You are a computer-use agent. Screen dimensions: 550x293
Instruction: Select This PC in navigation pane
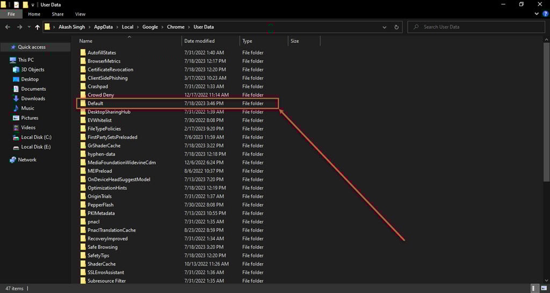[21, 60]
